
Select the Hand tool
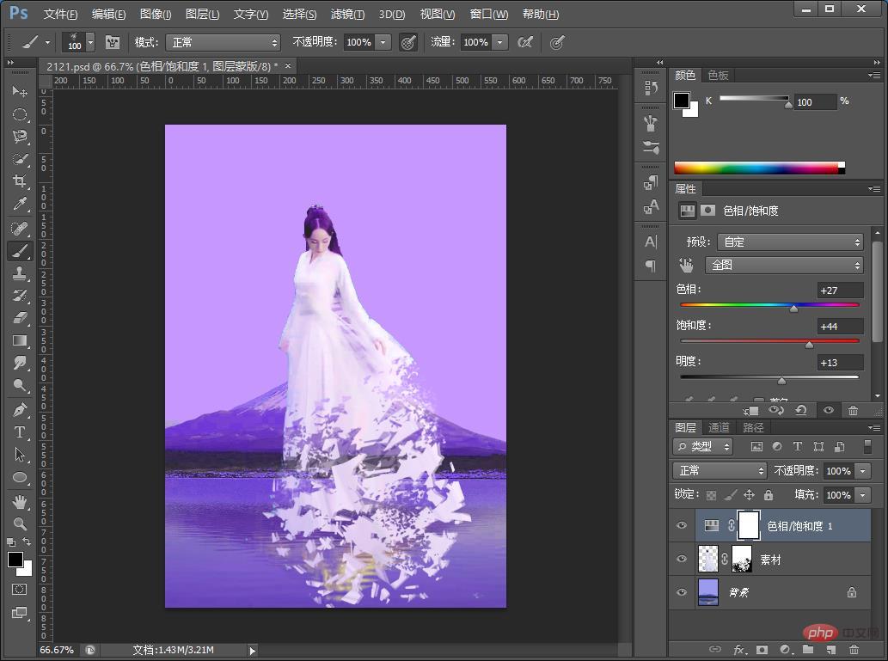(20, 501)
